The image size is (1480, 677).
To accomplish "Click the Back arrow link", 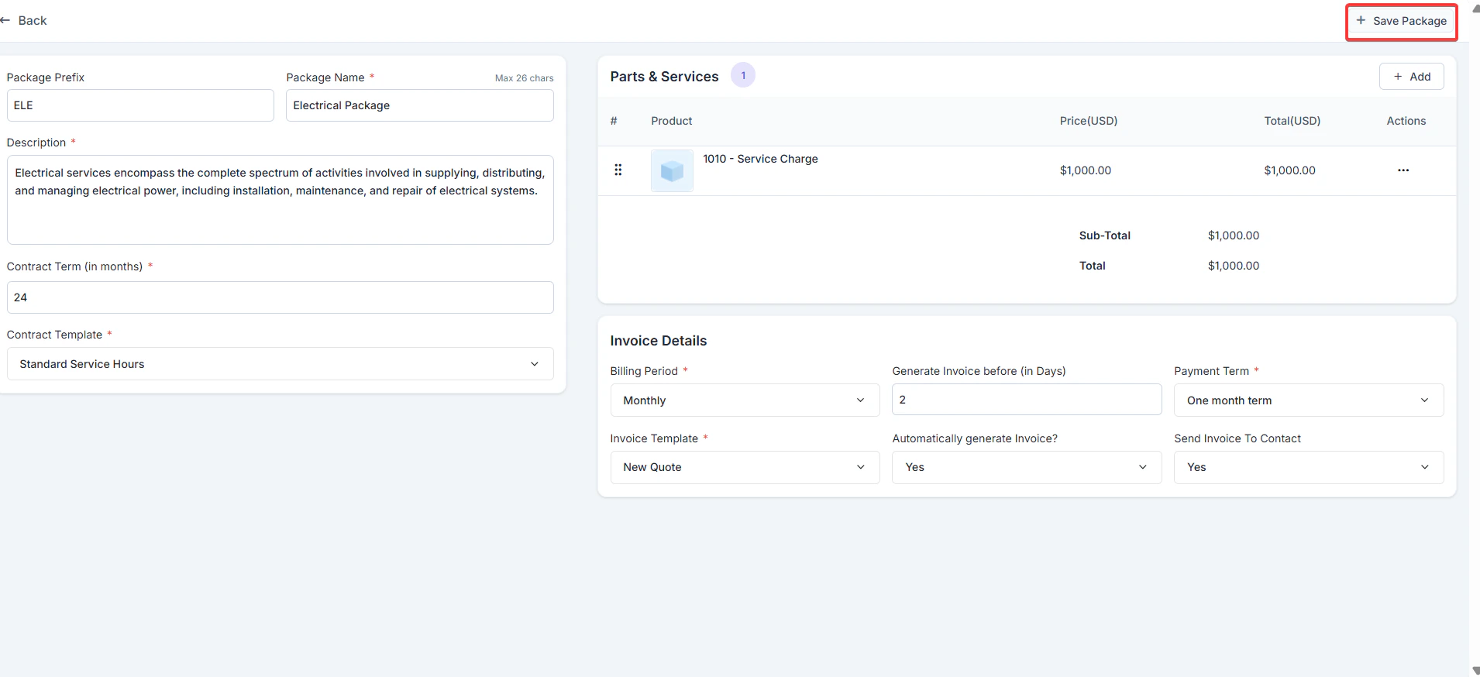I will pos(23,21).
